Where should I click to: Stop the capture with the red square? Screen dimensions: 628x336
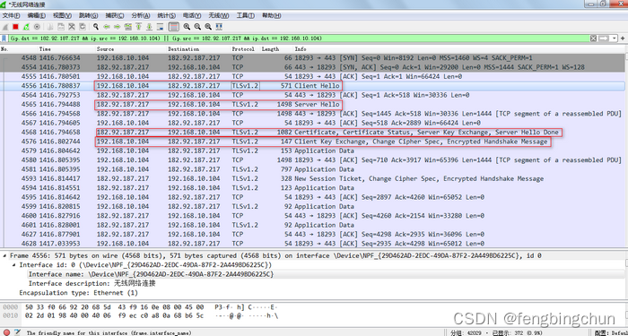[15, 27]
